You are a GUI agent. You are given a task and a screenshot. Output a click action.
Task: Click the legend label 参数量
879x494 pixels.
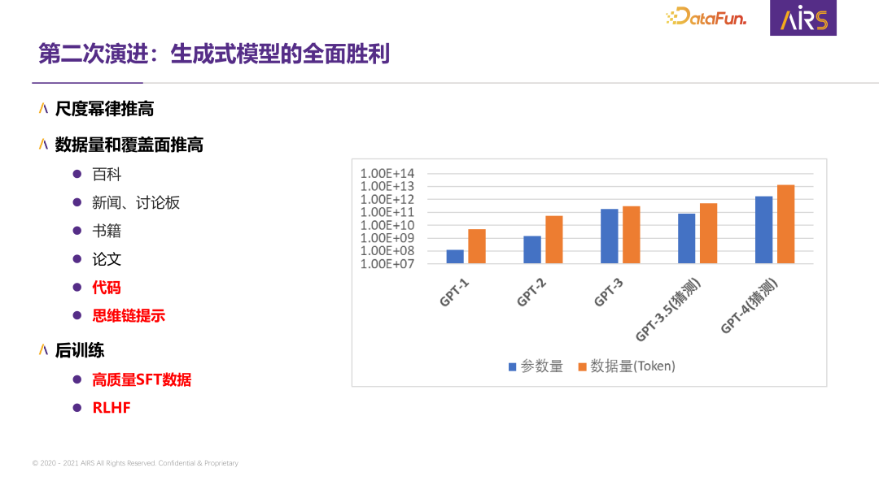click(x=541, y=366)
